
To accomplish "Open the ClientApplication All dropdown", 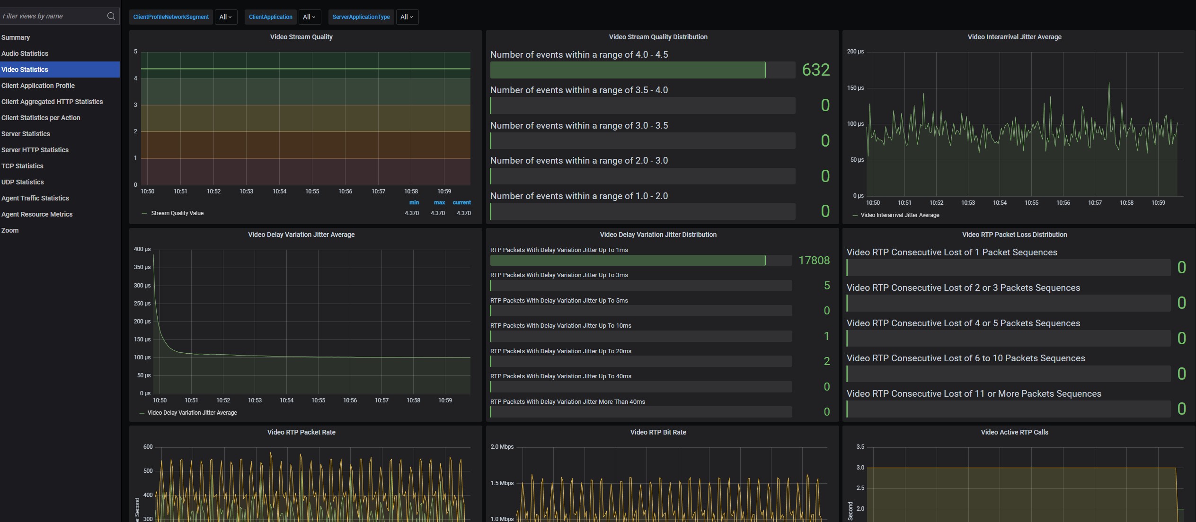I will 309,17.
